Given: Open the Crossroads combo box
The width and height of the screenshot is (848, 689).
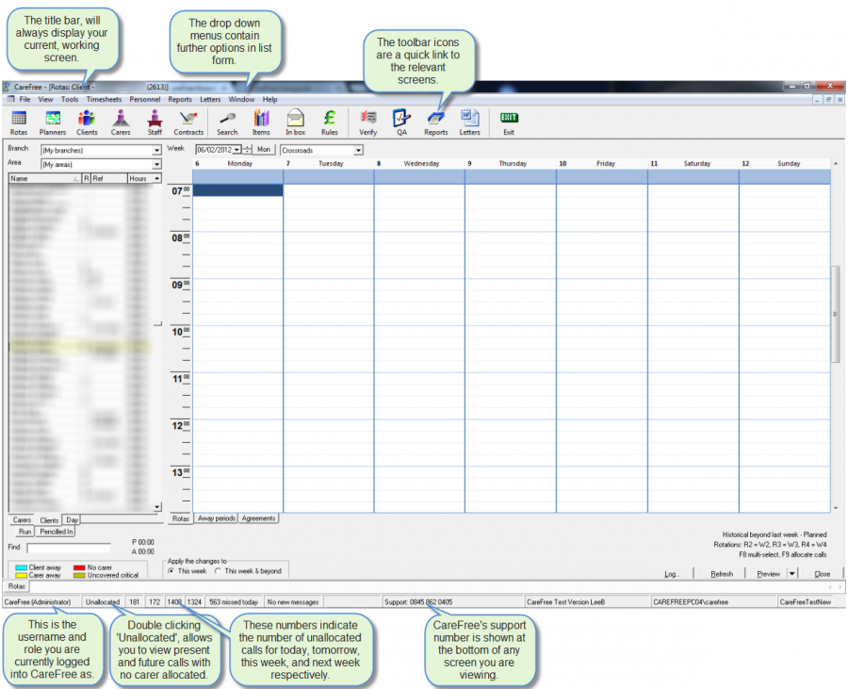Looking at the screenshot, I should pyautogui.click(x=357, y=151).
